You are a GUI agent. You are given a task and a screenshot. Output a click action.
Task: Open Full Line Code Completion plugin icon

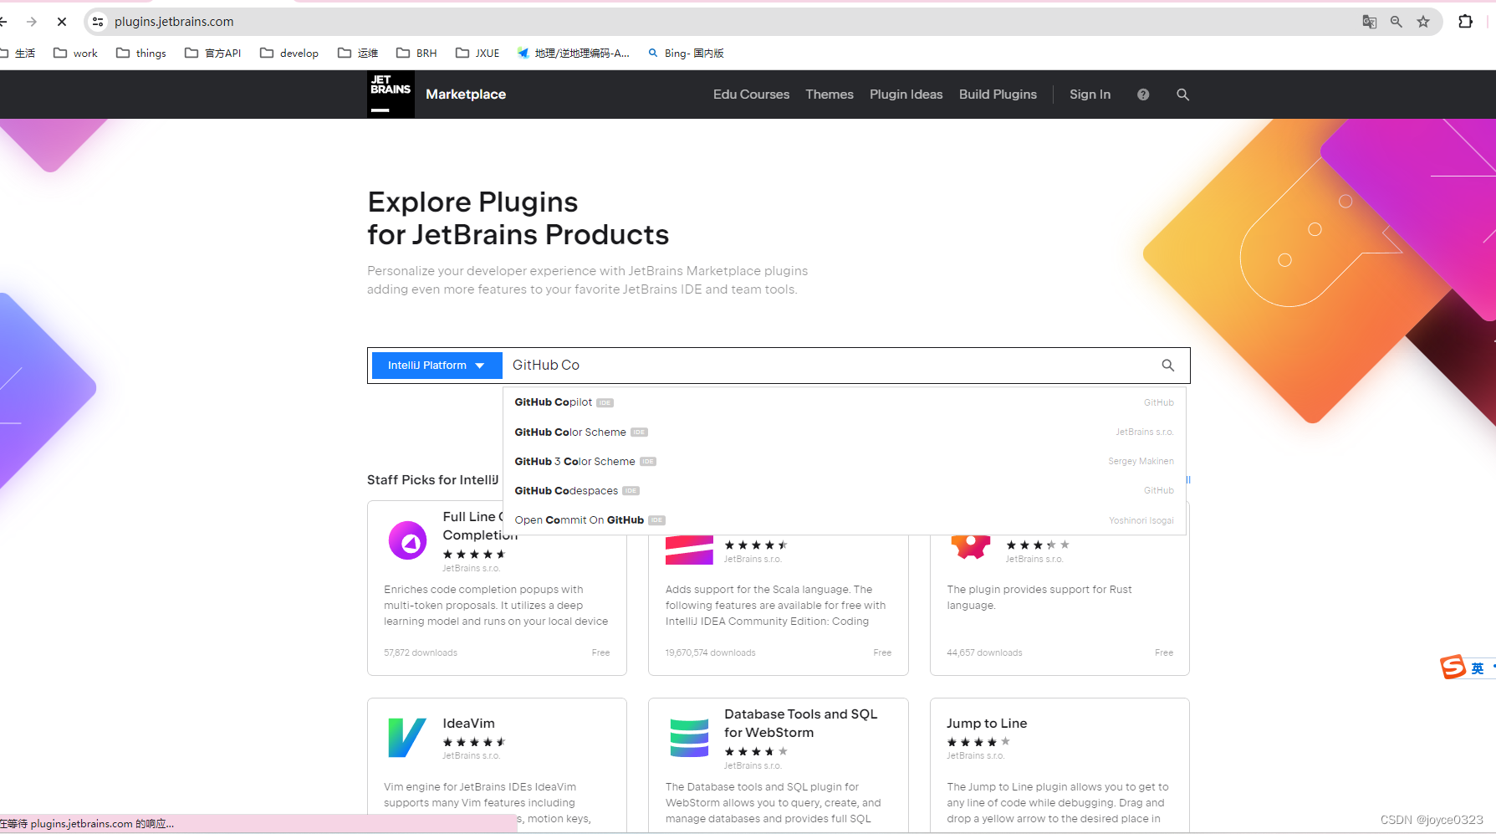408,540
